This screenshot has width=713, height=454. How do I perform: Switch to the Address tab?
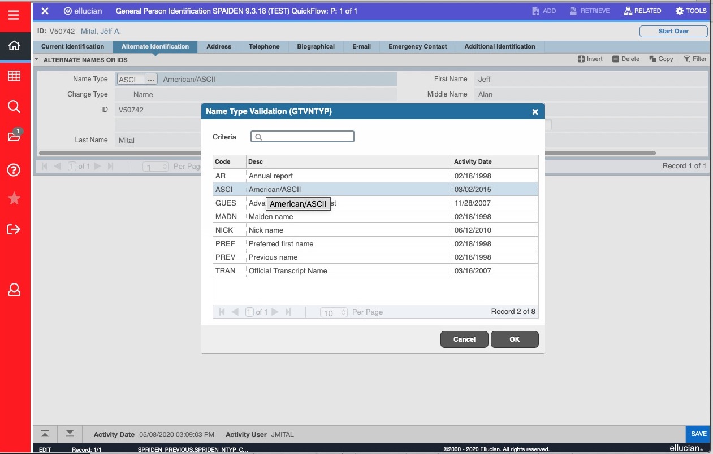[219, 47]
